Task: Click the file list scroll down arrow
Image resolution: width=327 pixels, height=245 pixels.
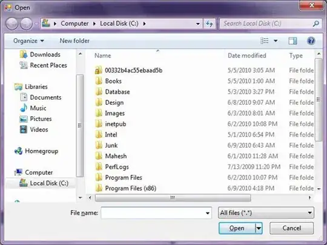Action: click(x=319, y=189)
